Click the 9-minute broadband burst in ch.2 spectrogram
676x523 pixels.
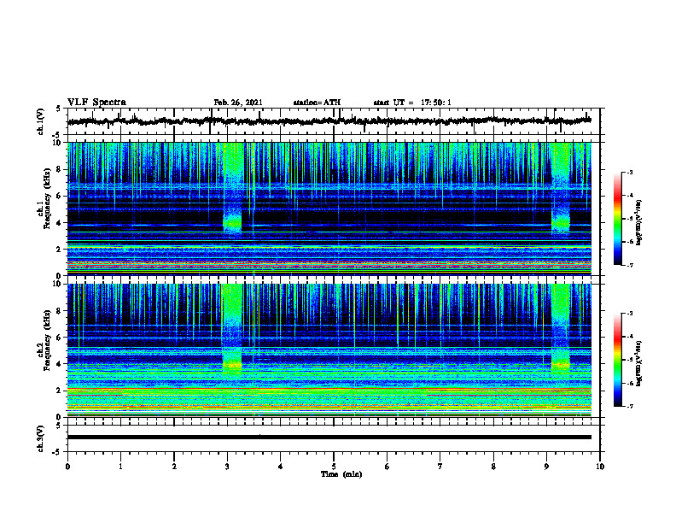(561, 328)
